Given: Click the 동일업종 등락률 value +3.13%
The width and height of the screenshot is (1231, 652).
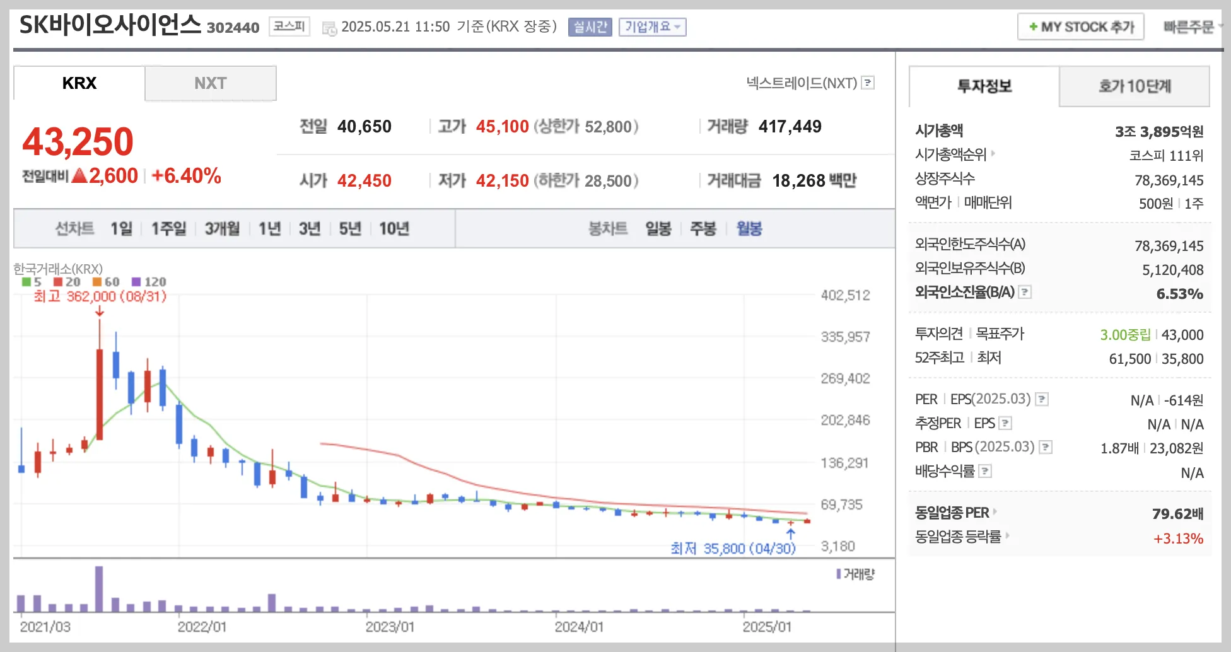Looking at the screenshot, I should [x=1178, y=538].
